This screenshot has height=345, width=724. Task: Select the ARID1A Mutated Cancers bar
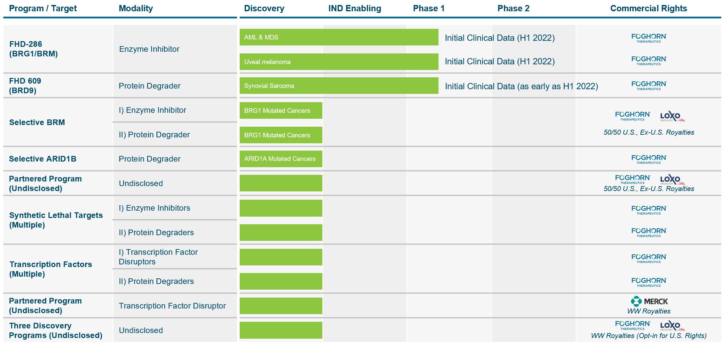click(281, 159)
